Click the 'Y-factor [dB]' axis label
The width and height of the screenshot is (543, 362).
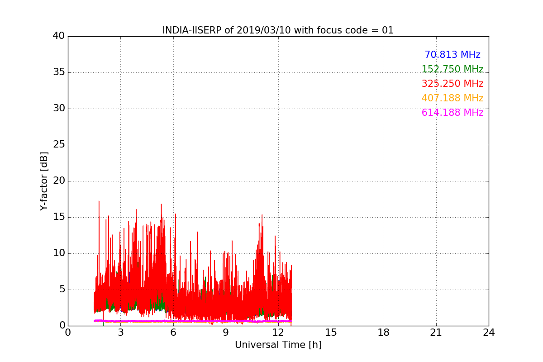(x=44, y=181)
